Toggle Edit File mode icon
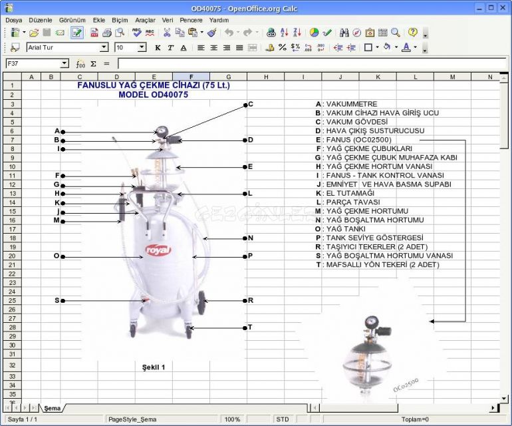 (77, 33)
